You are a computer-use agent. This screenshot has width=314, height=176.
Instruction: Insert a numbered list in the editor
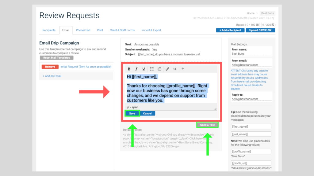tap(159, 69)
